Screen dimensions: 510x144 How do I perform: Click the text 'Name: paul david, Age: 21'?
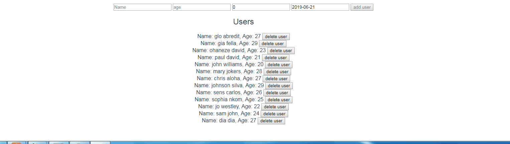229,57
